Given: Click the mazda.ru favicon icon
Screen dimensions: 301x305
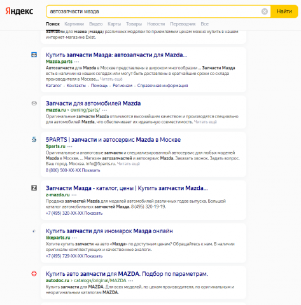Looking at the screenshot, I should (34, 104).
